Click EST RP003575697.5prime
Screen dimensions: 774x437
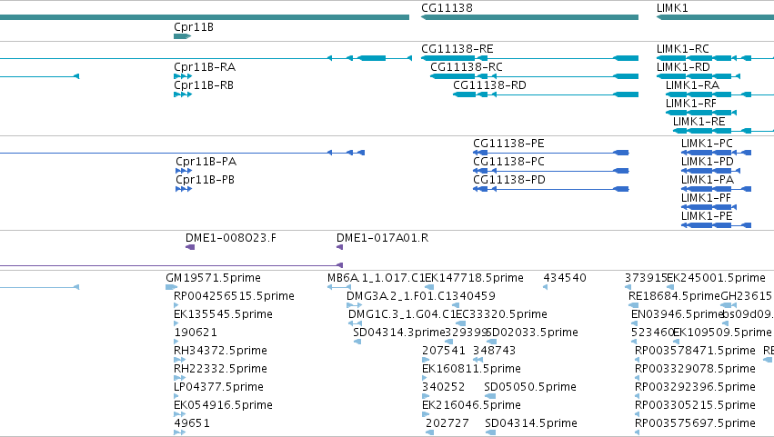tap(695, 423)
